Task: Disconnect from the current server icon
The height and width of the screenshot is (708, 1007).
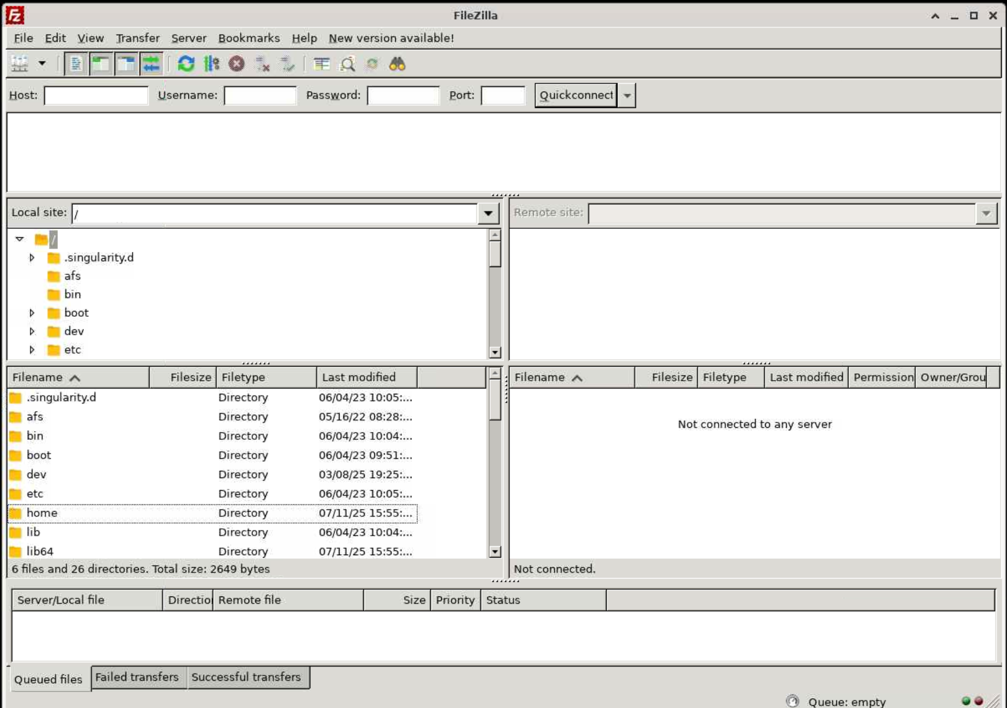Action: coord(262,64)
